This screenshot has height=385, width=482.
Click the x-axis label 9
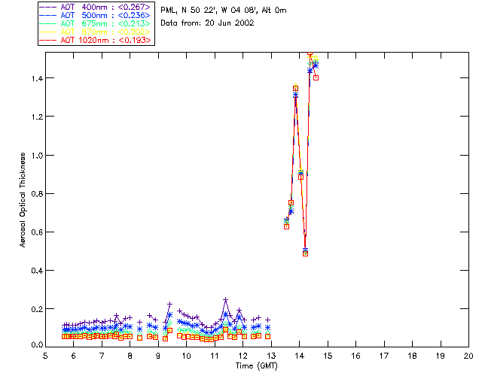tap(158, 356)
